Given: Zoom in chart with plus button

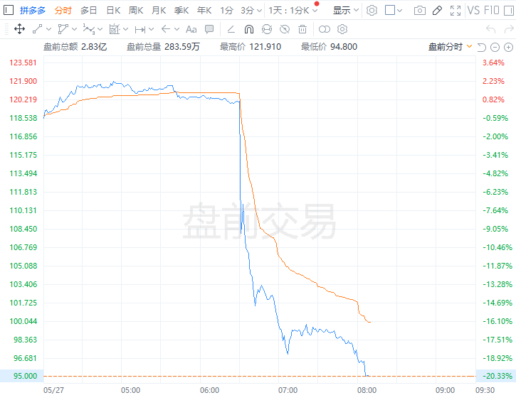Looking at the screenshot, I should [507, 46].
